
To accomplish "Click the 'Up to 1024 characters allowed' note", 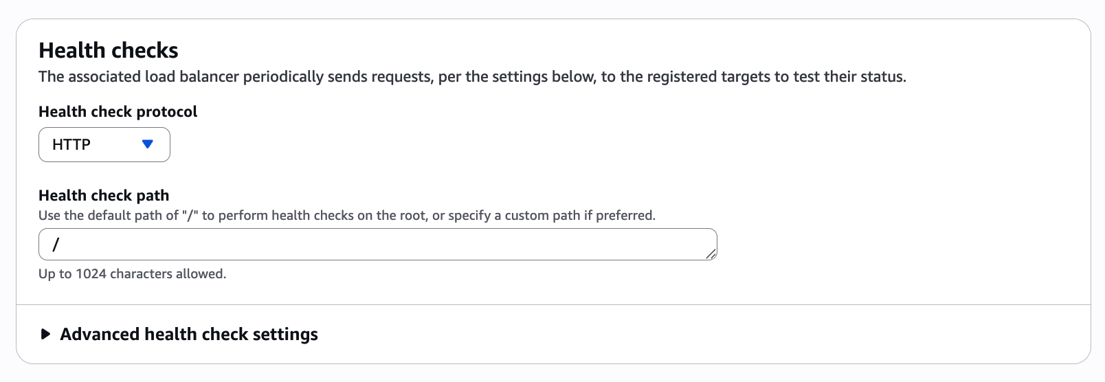I will [x=132, y=274].
